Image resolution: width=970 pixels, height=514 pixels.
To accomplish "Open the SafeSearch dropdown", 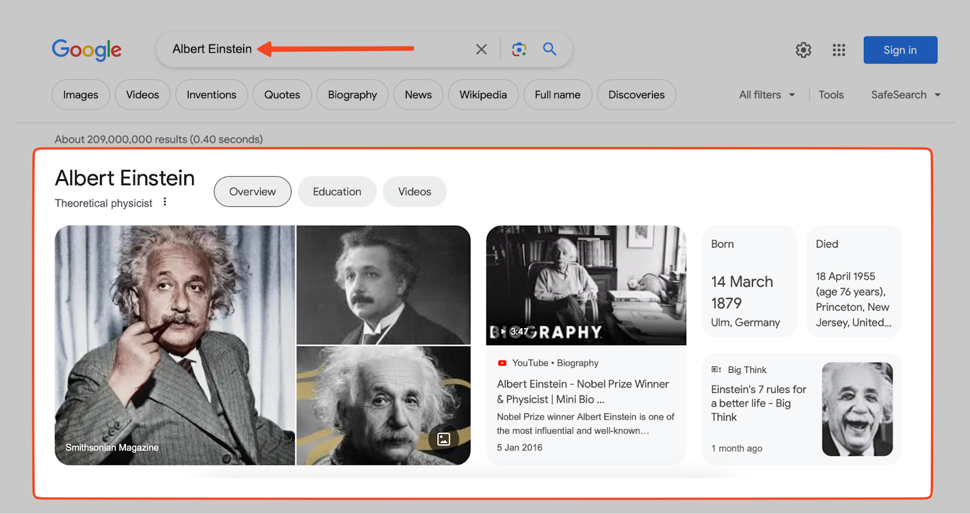I will [906, 95].
